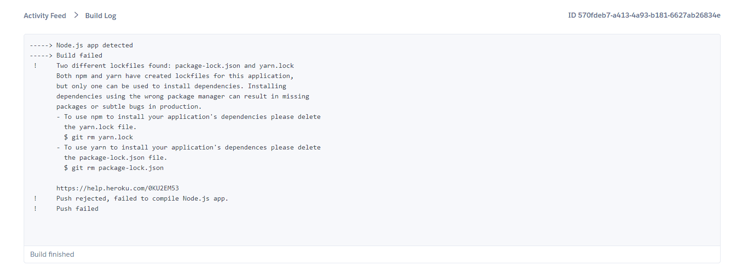
Task: Click the 'git rm package-lock.json' command line
Action: 114,168
